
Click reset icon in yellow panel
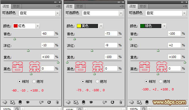(112, 102)
